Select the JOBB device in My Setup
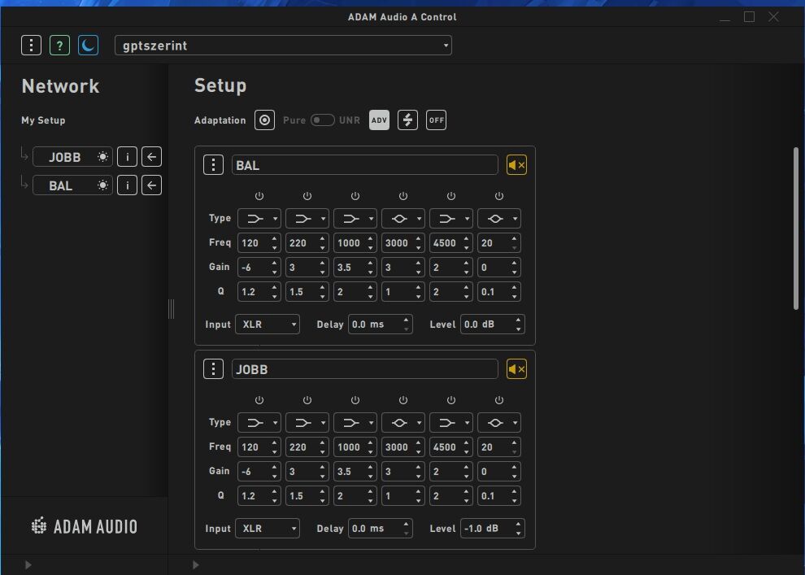The width and height of the screenshot is (805, 575). click(72, 157)
